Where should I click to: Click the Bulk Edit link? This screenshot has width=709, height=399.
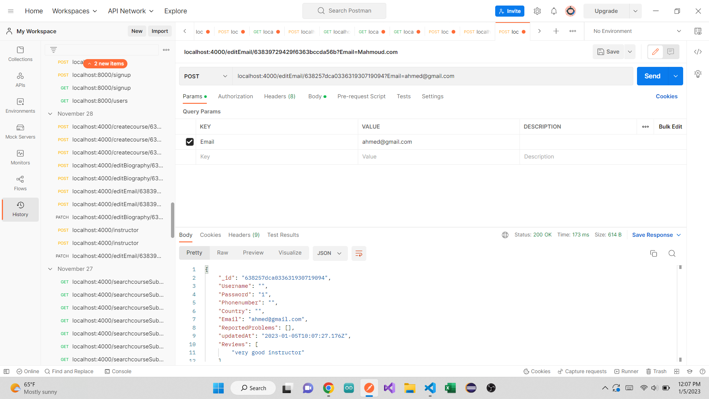(670, 127)
